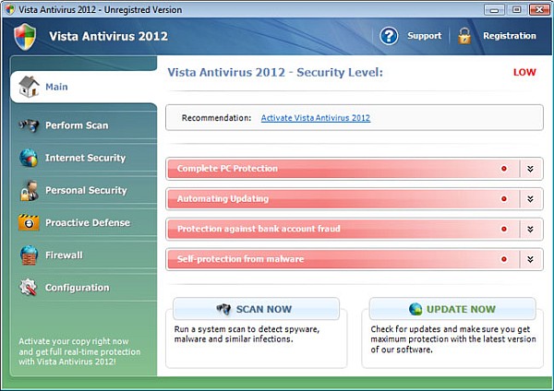Close the Vista Antivirus window
Image resolution: width=554 pixels, height=391 pixels.
point(539,9)
